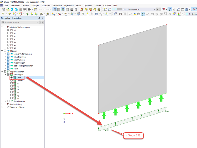
Task: Click the gray load case color swatch
Action: tap(119, 9)
